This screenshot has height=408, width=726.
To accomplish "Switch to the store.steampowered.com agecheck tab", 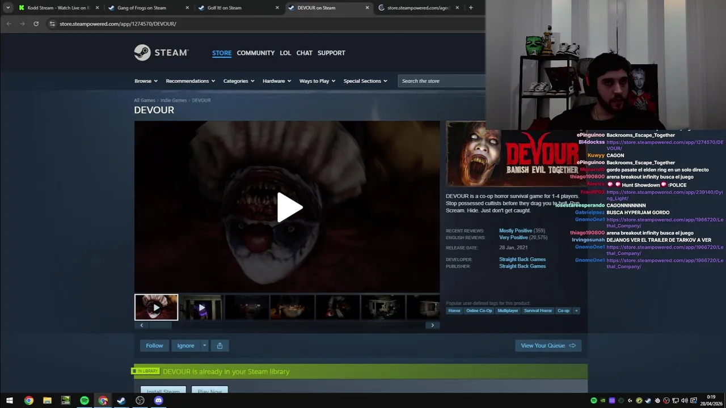I will pyautogui.click(x=419, y=8).
